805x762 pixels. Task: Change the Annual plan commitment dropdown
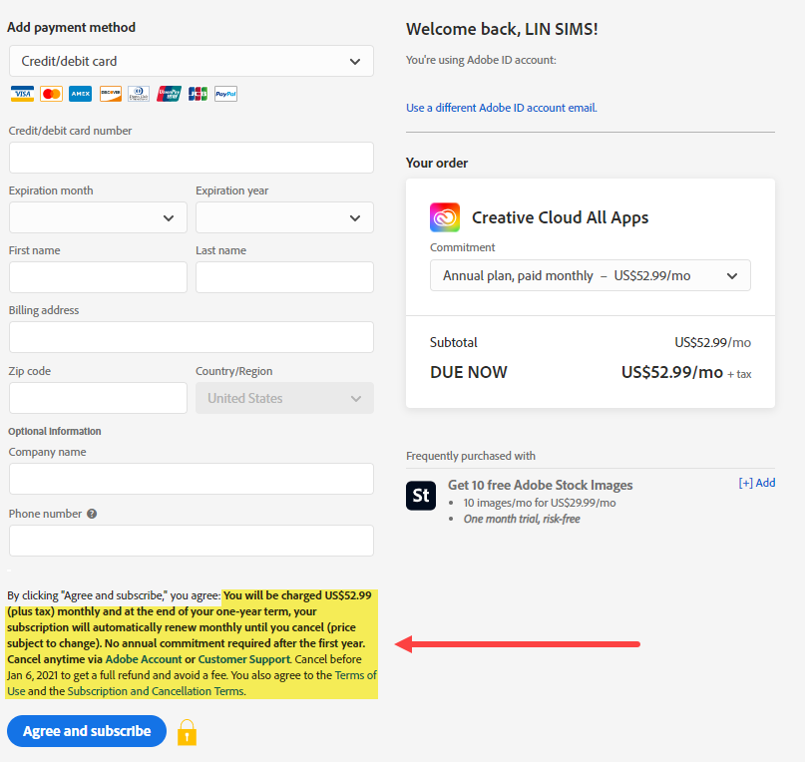pyautogui.click(x=590, y=275)
